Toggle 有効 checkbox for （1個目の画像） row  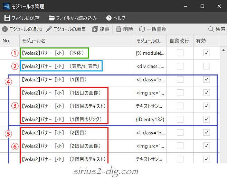[x=207, y=92]
